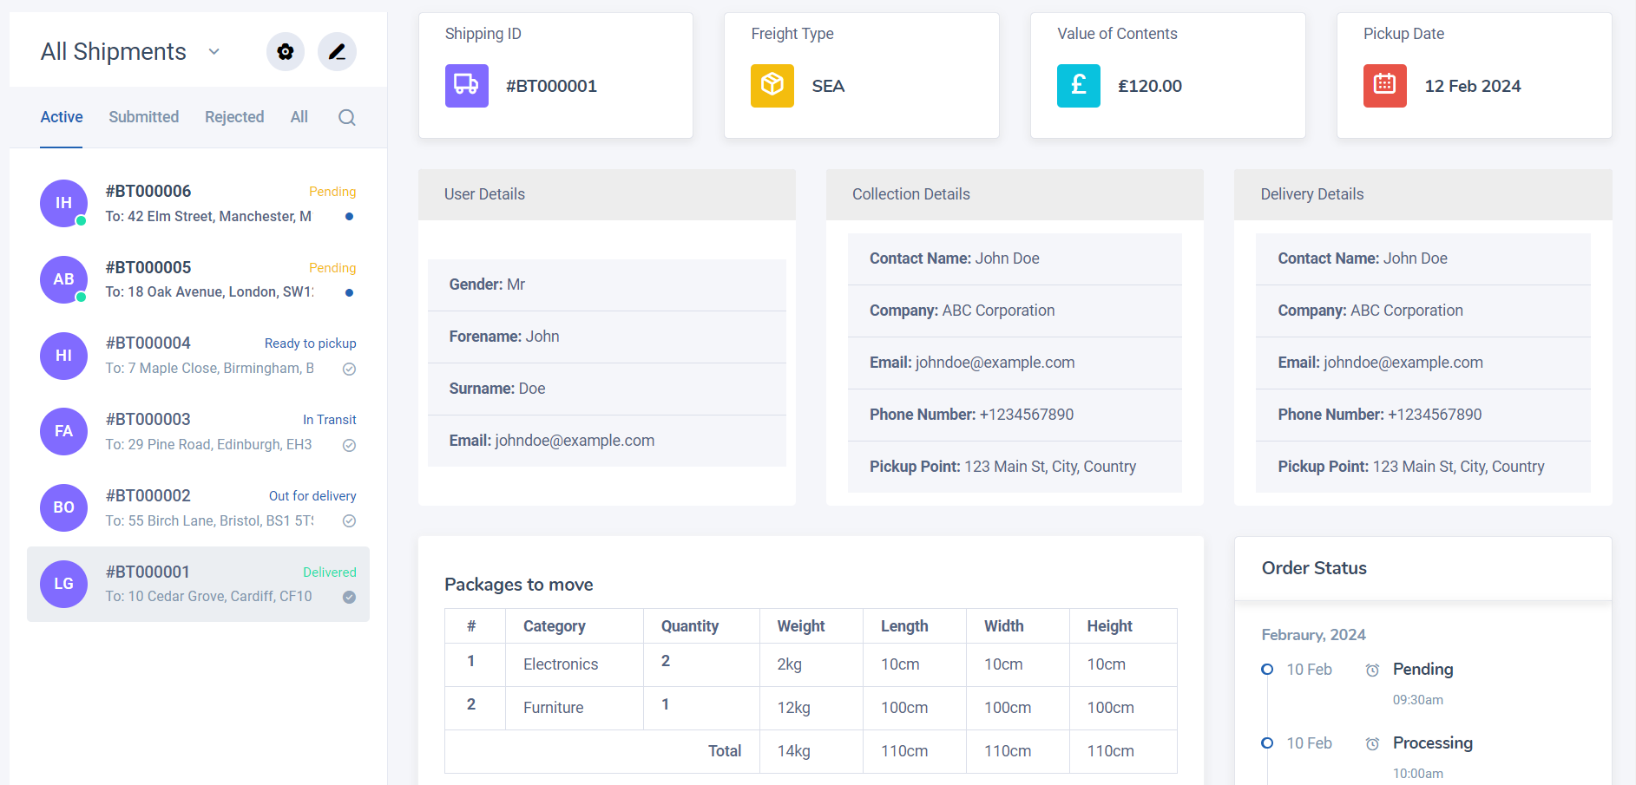Click the search magnifier icon

[x=347, y=118]
